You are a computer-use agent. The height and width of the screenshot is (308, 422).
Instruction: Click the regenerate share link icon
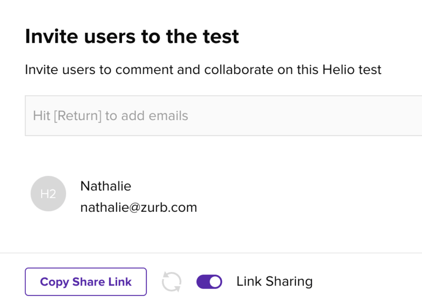click(x=171, y=282)
